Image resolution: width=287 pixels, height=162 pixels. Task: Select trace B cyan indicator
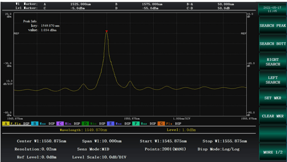[x=34, y=124]
